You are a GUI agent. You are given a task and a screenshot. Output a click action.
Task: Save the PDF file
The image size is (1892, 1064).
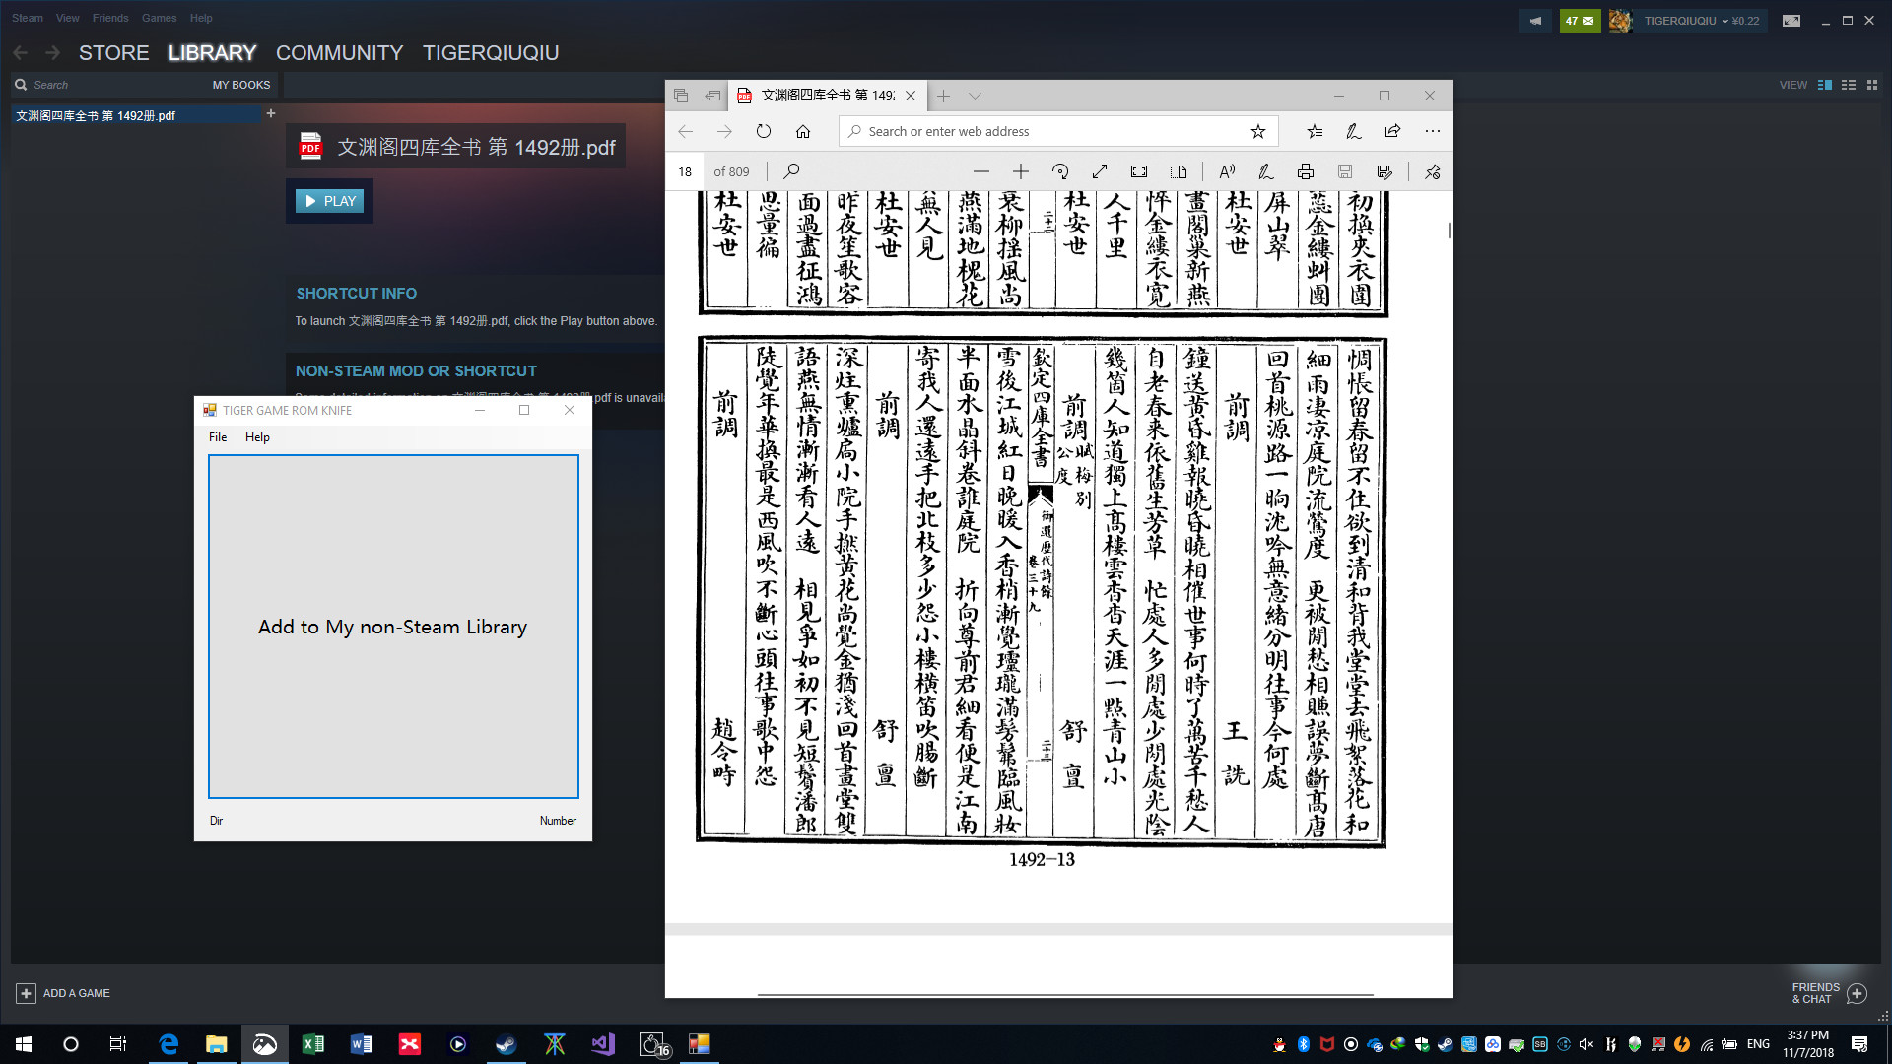coord(1344,170)
